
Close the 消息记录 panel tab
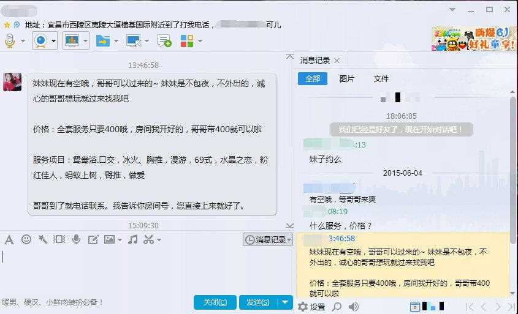(337, 61)
